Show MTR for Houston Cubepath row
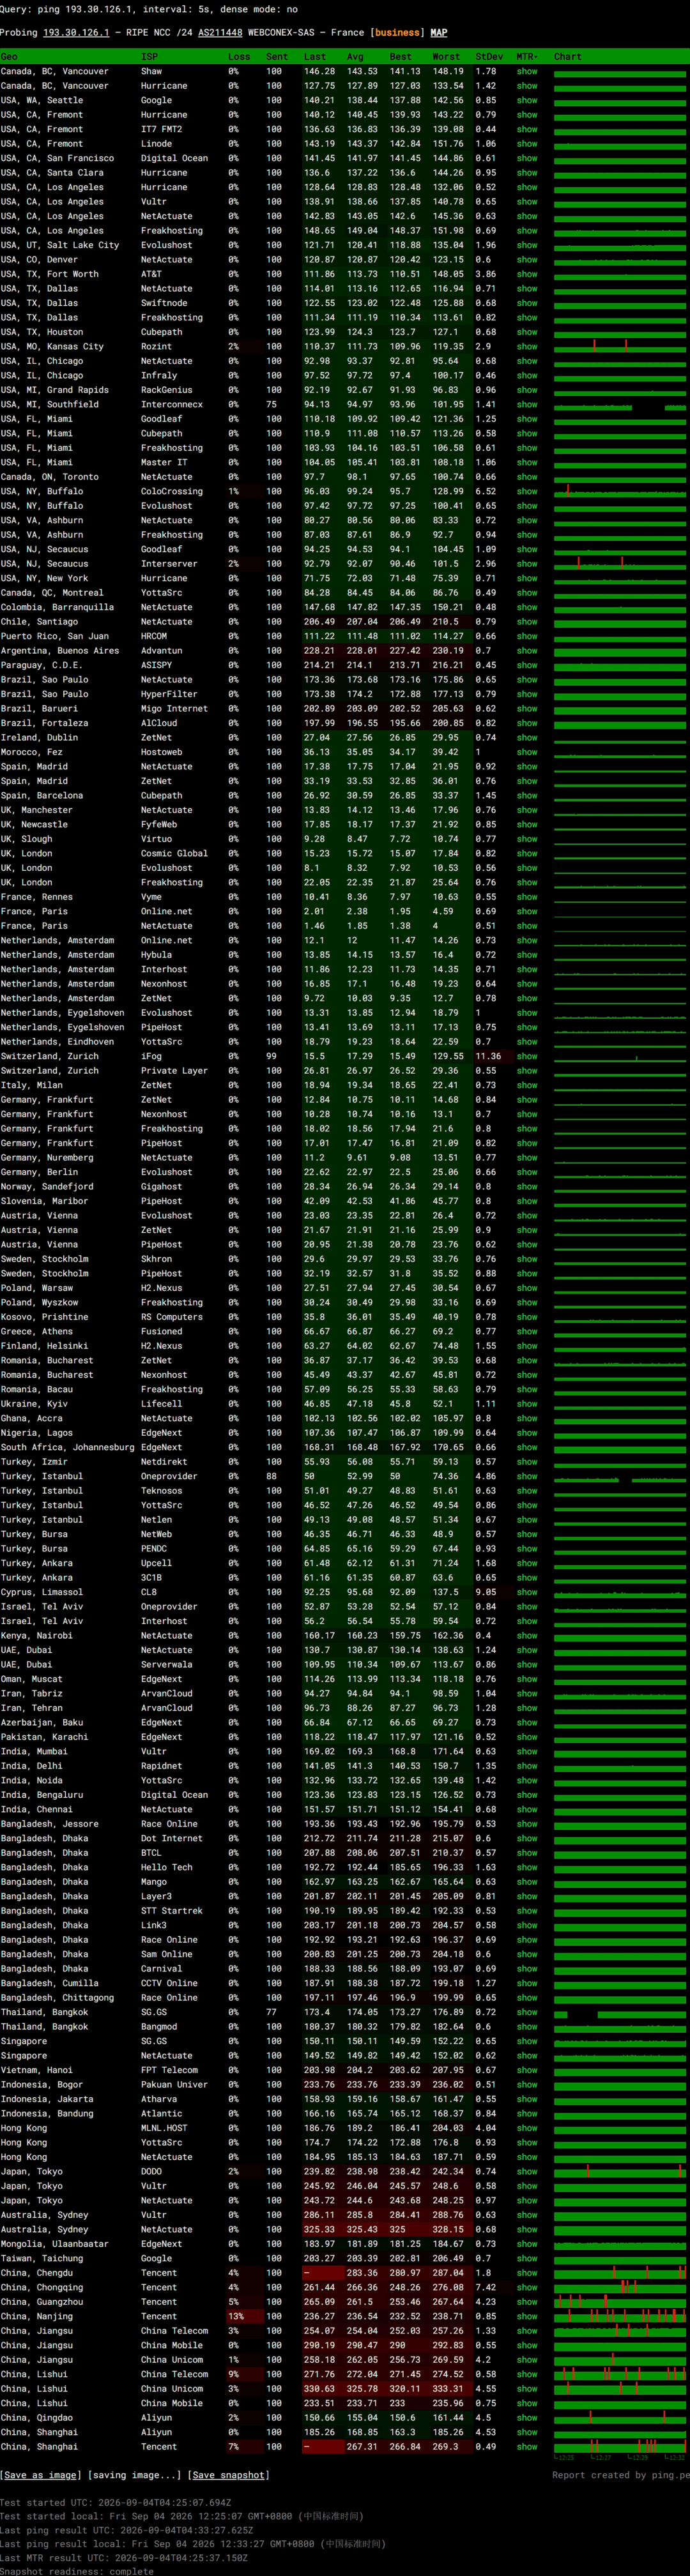690x2576 pixels. pyautogui.click(x=526, y=332)
